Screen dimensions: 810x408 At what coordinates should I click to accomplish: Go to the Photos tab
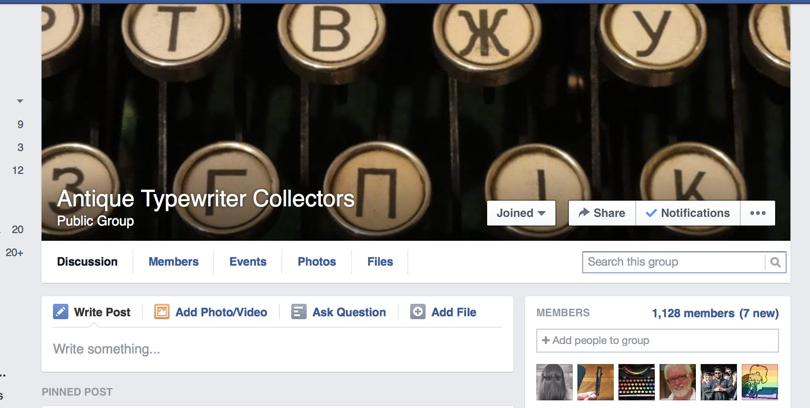click(317, 262)
